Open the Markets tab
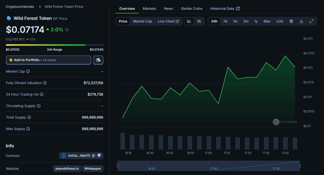 click(x=149, y=9)
